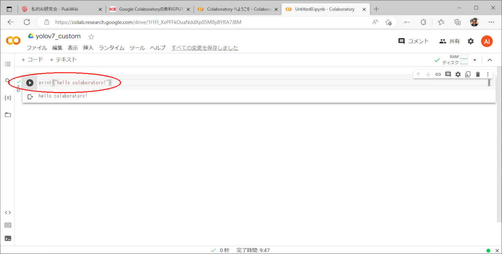
Task: Open the table of contents sidebar
Action: pyautogui.click(x=8, y=64)
